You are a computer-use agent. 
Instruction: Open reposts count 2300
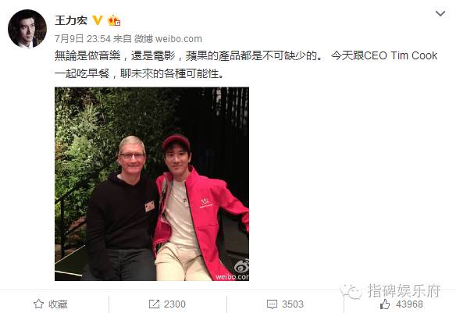pyautogui.click(x=174, y=304)
